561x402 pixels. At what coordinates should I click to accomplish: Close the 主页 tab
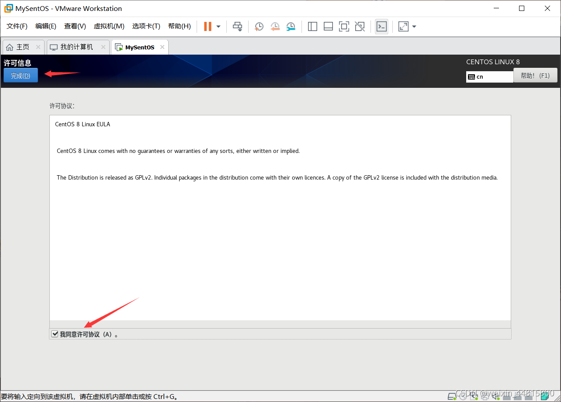pos(38,47)
